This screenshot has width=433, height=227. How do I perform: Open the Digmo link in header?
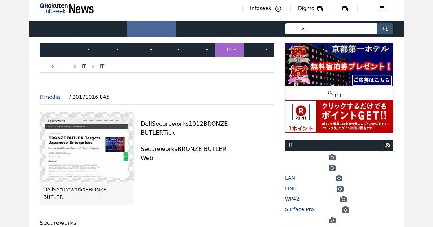click(306, 8)
